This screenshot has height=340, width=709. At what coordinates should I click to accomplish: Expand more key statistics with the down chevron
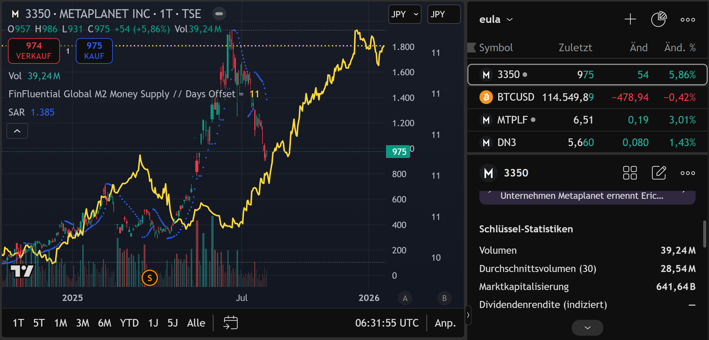tap(587, 328)
